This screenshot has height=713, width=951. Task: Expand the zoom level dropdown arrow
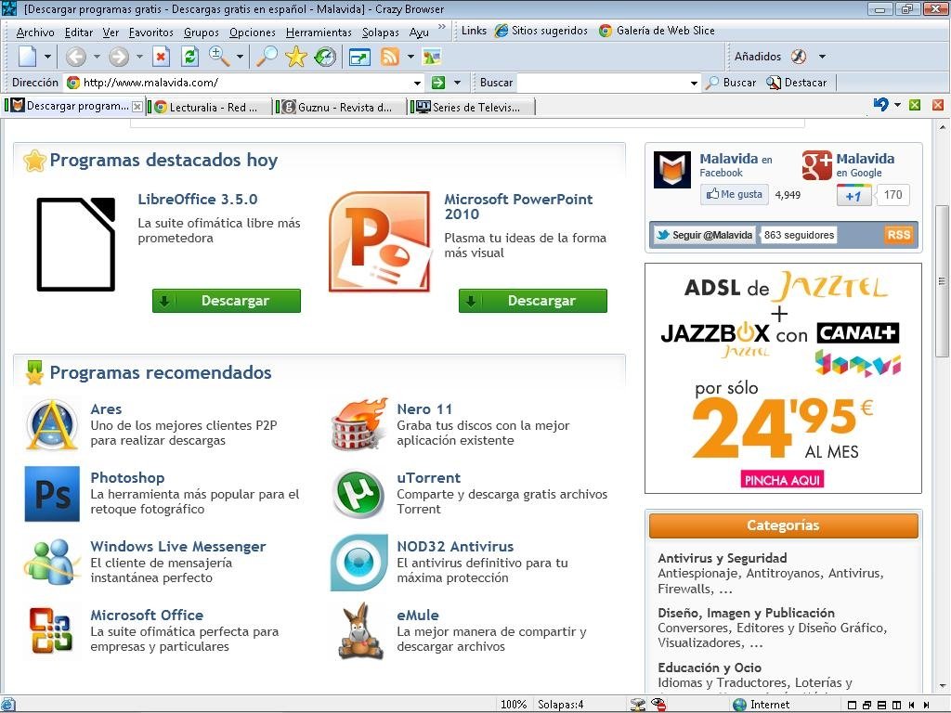(241, 57)
